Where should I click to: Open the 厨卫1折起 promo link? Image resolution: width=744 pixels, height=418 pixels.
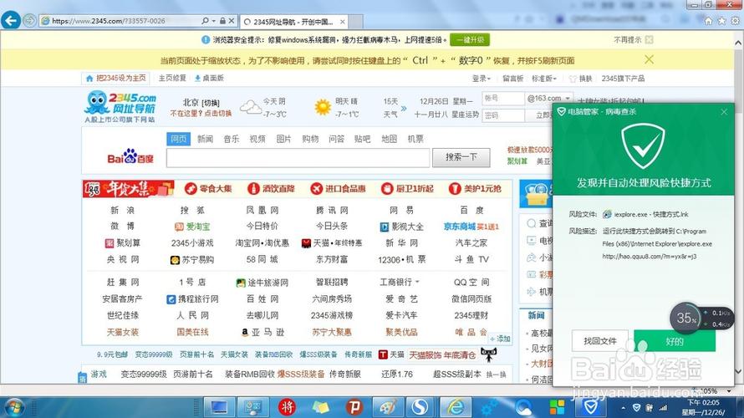click(407, 189)
